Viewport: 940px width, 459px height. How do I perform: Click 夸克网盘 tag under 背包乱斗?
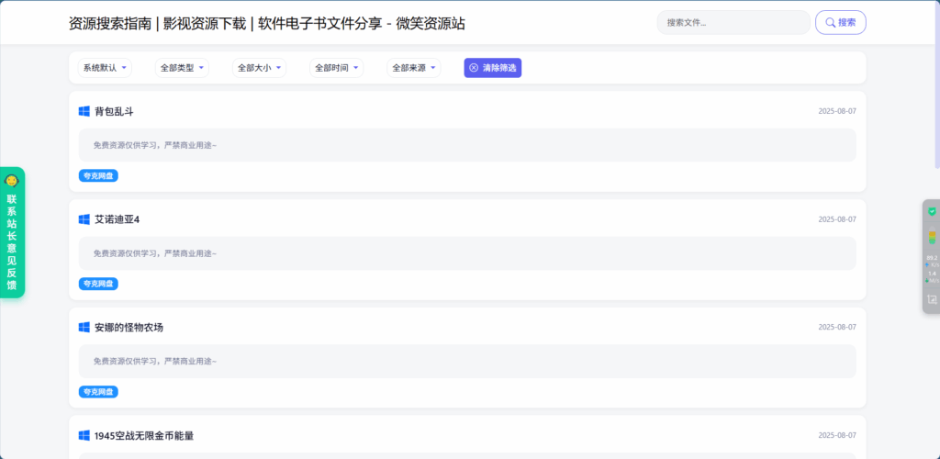tap(98, 175)
